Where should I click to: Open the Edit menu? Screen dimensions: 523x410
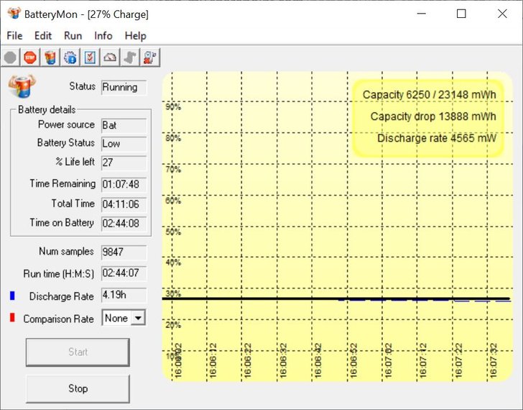43,35
